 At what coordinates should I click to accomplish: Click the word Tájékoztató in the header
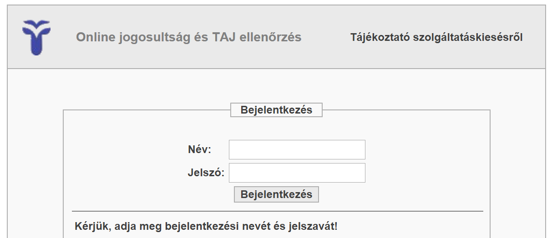pyautogui.click(x=380, y=37)
